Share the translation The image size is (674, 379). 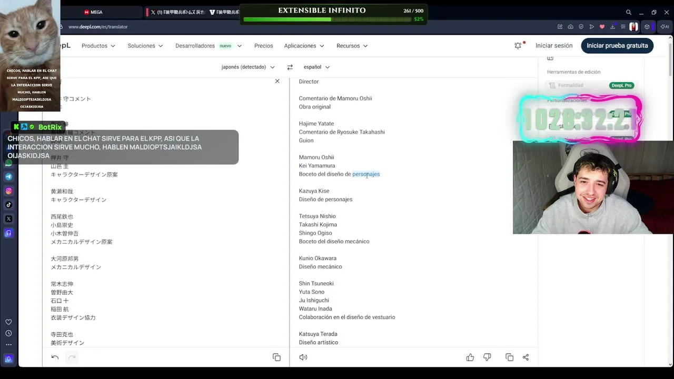click(526, 357)
